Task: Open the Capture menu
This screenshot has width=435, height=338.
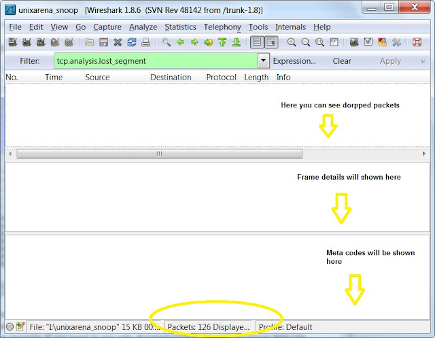Action: 107,27
